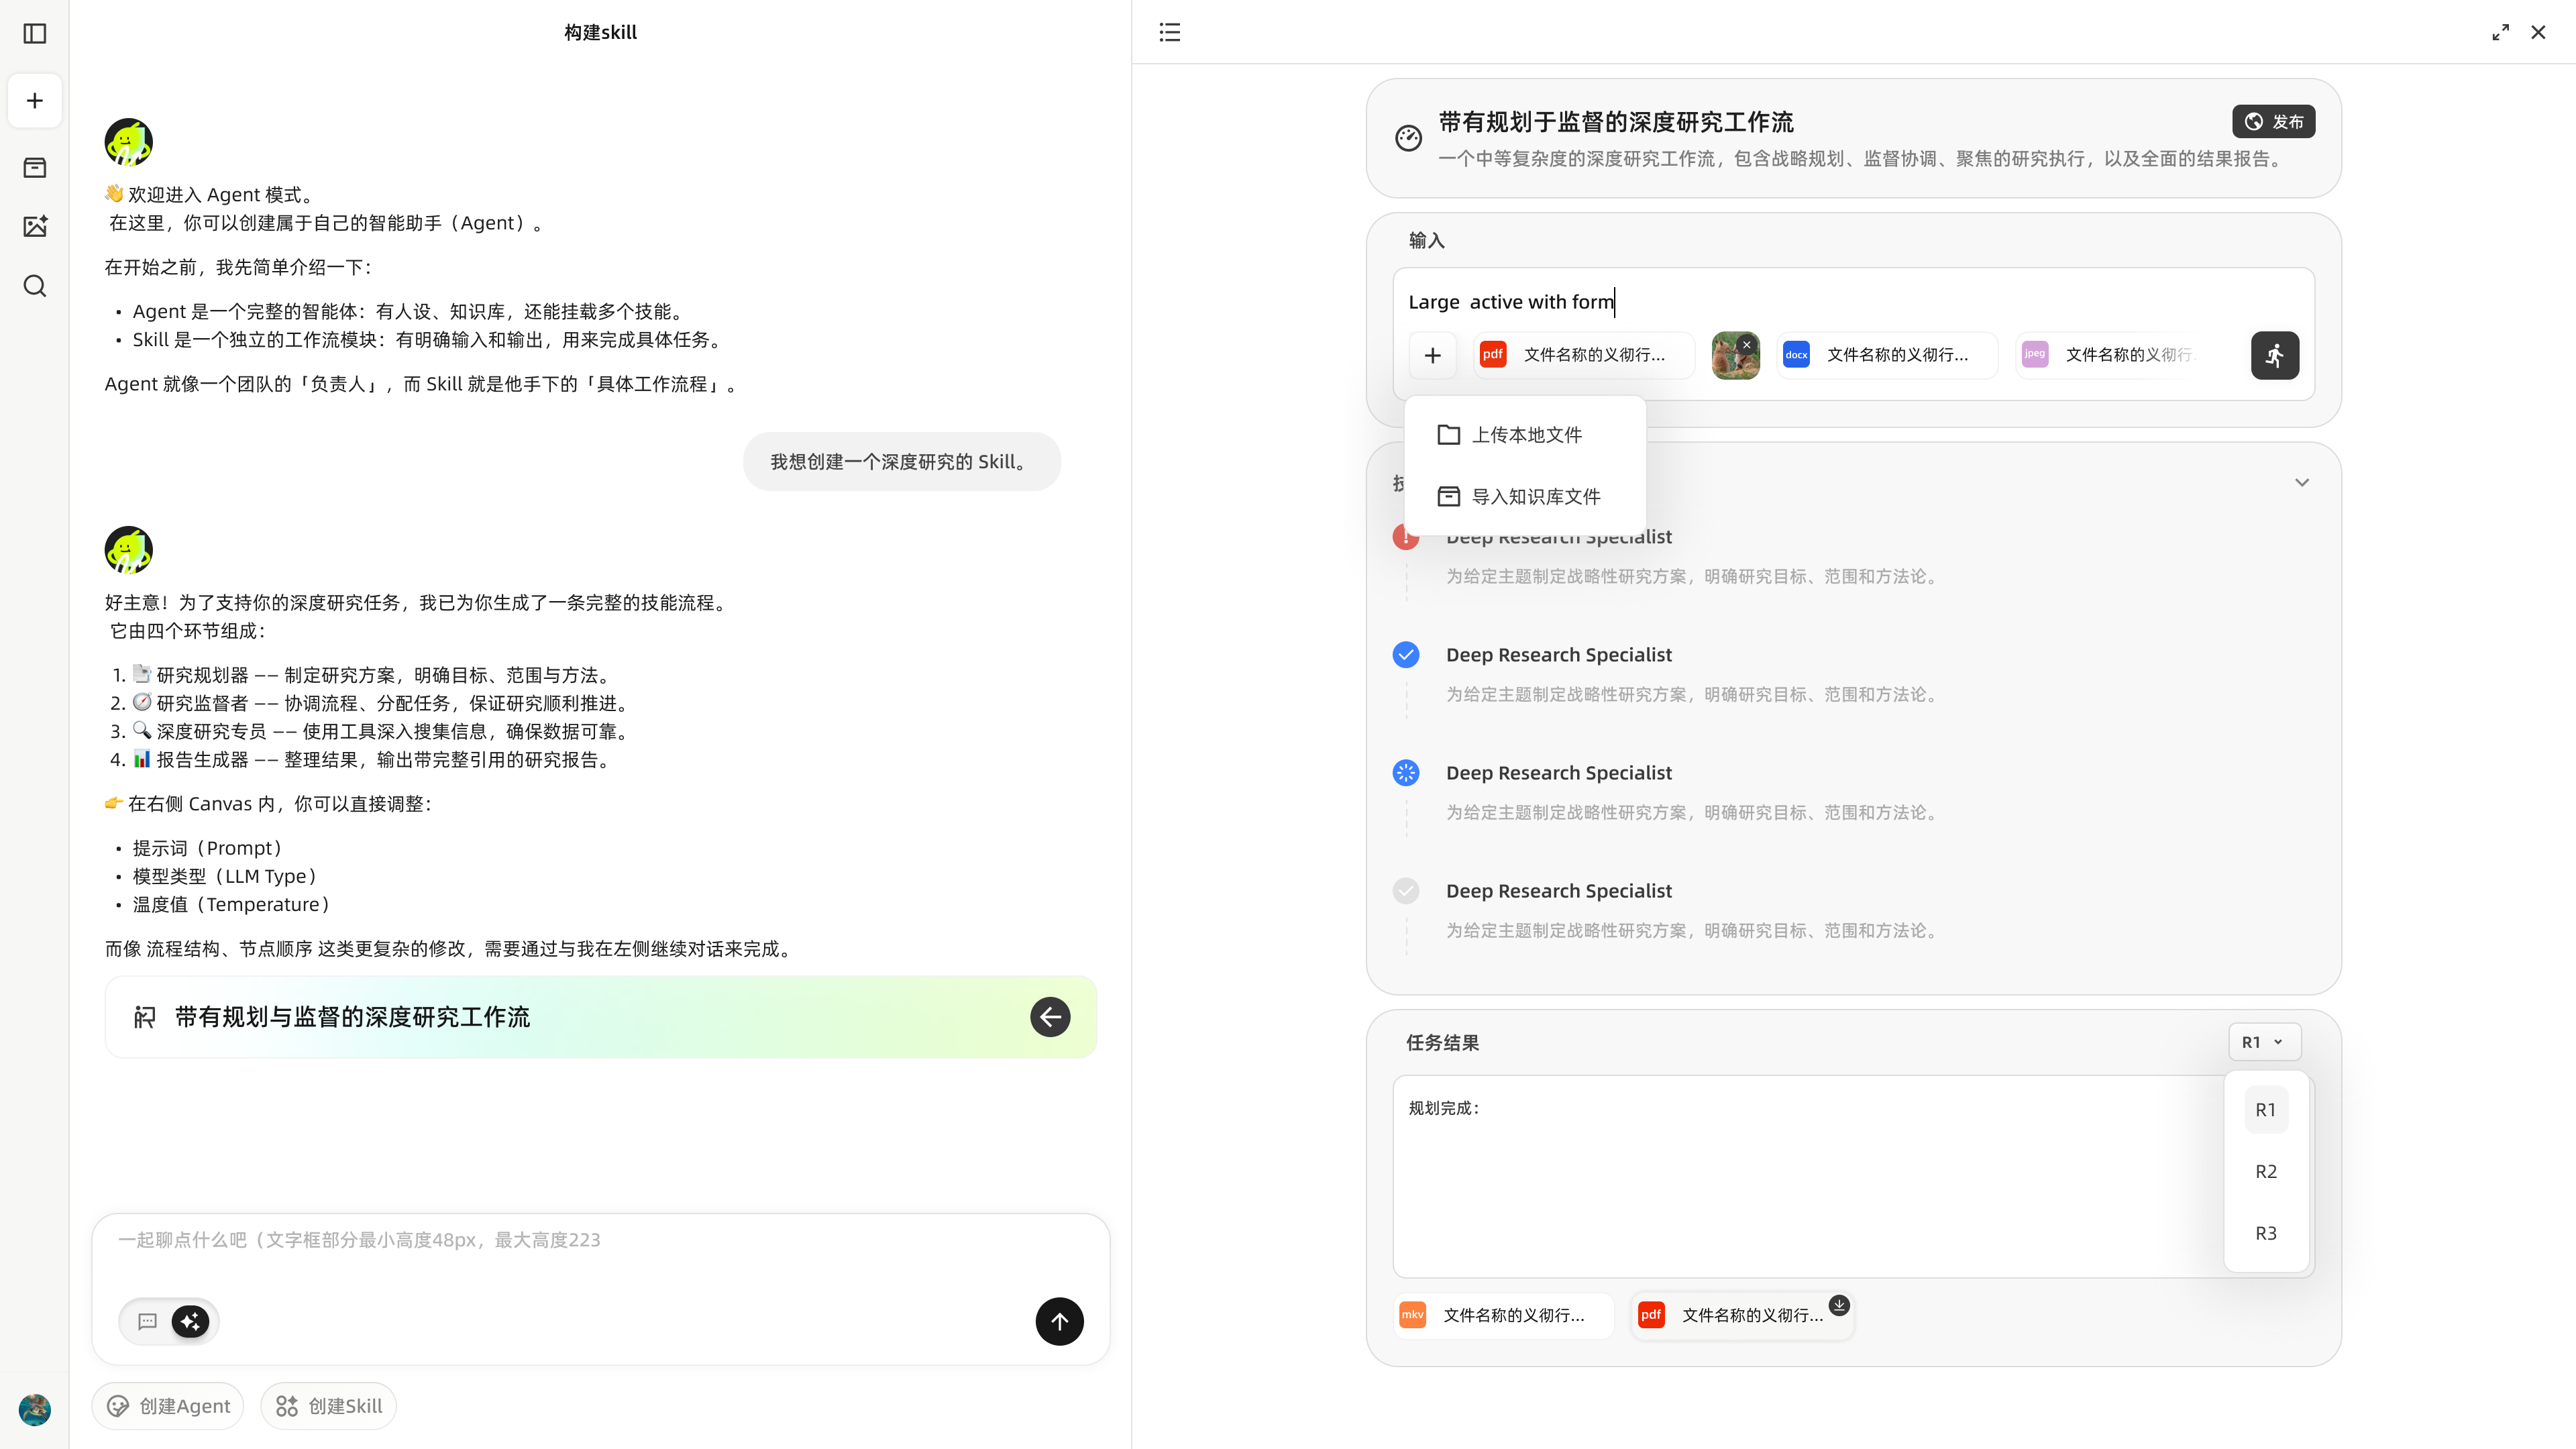The image size is (2576, 1449).
Task: Run the workflow with the runner icon
Action: pos(2275,355)
